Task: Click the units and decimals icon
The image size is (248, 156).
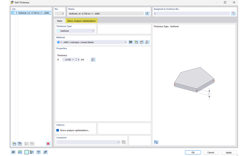Action: [x=20, y=152]
